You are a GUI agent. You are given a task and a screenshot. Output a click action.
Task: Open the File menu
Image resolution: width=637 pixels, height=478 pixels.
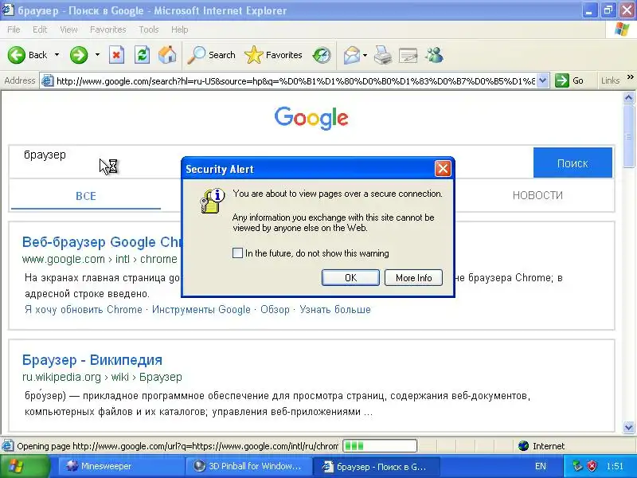(14, 29)
